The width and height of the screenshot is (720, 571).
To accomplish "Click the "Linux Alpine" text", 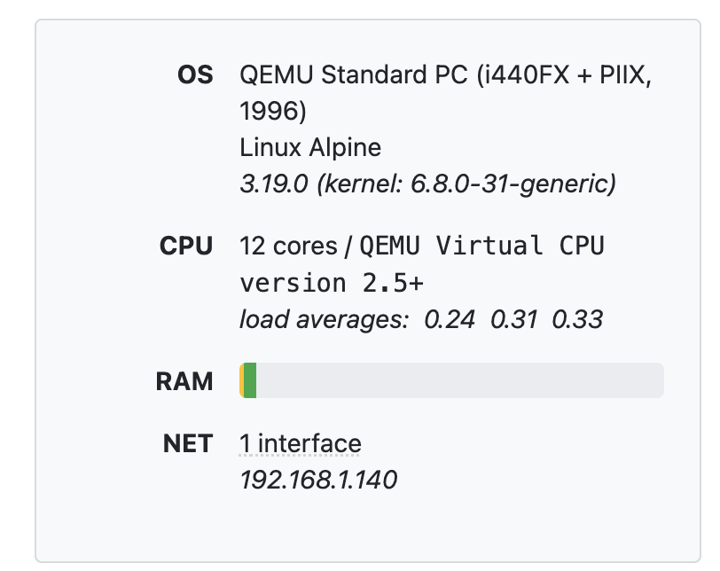I will tap(310, 148).
